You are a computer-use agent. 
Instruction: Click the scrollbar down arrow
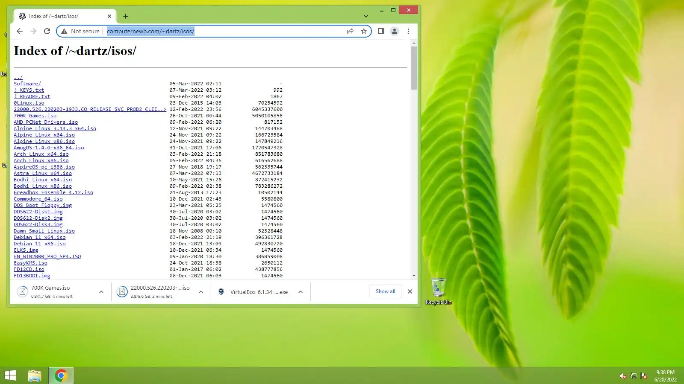[x=414, y=276]
